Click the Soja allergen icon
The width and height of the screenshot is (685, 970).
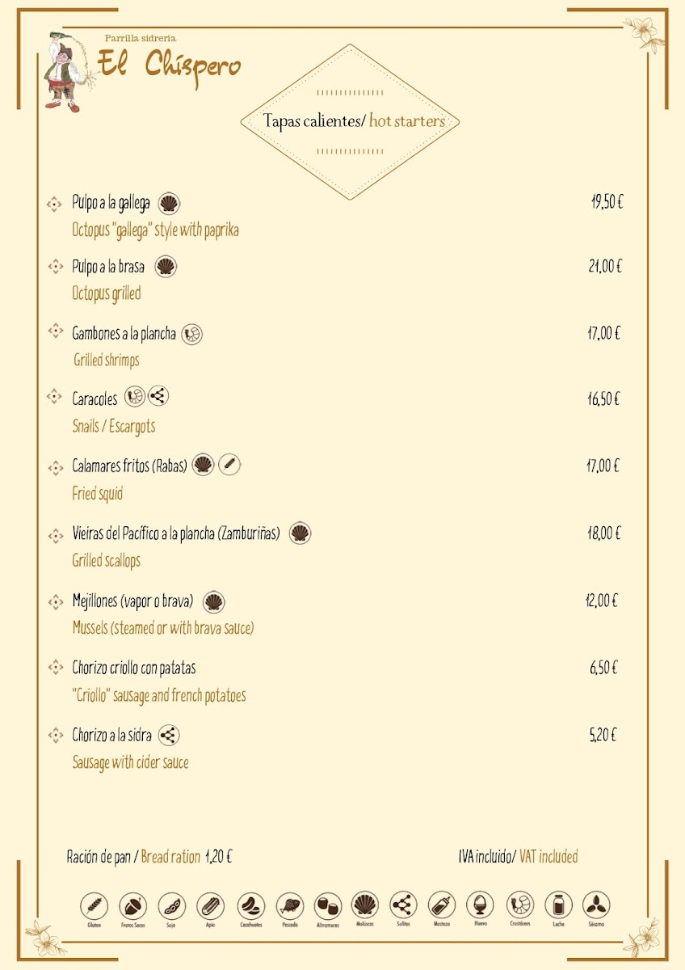[x=171, y=905]
